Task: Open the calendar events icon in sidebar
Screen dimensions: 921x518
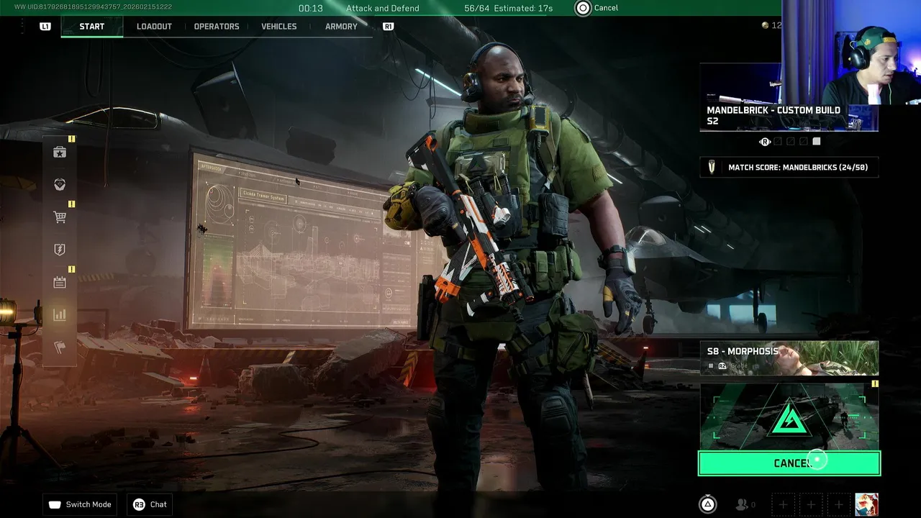Action: click(60, 282)
